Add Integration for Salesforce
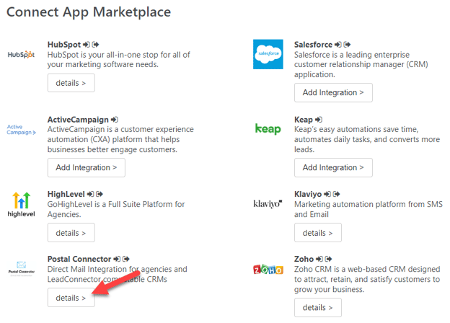The width and height of the screenshot is (450, 323). [x=333, y=93]
